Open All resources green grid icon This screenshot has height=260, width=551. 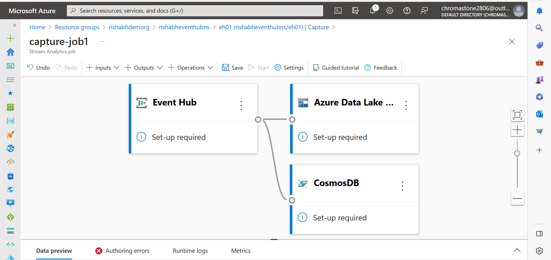click(x=10, y=107)
